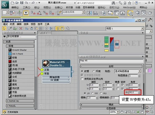Click the W angle value field 45.0

[x=133, y=92]
